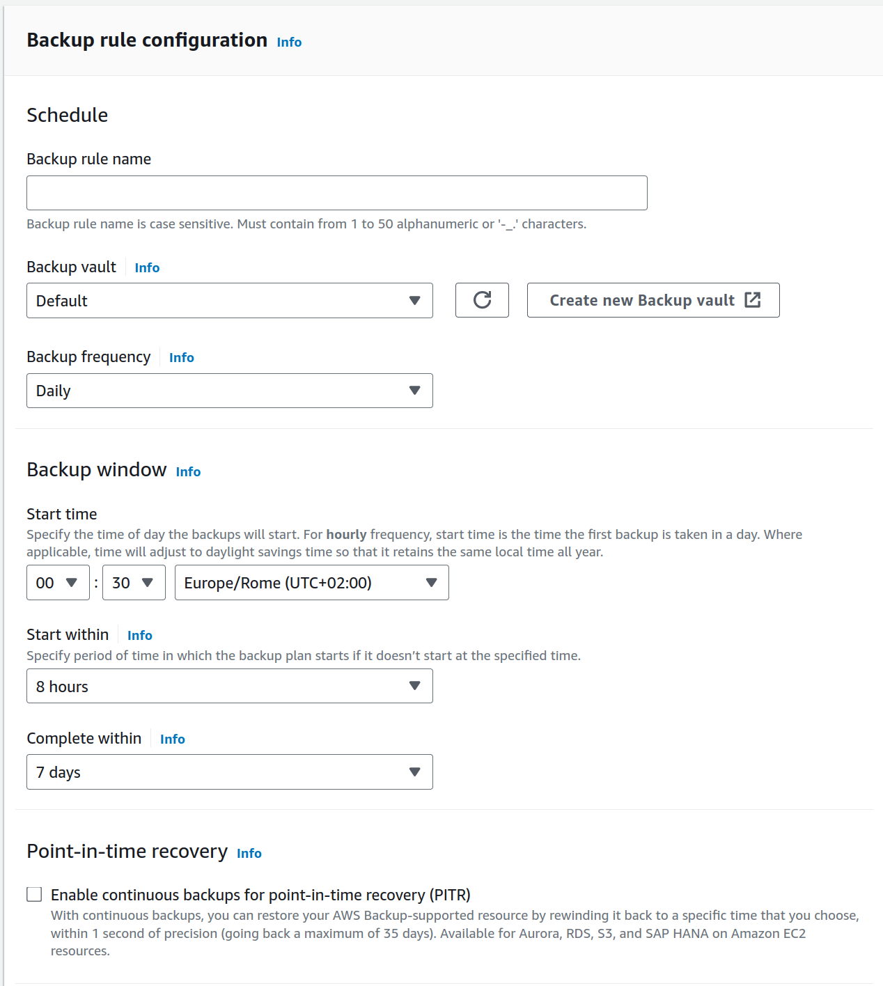The image size is (883, 986).
Task: Click the caret on the timezone selector
Action: [x=432, y=583]
